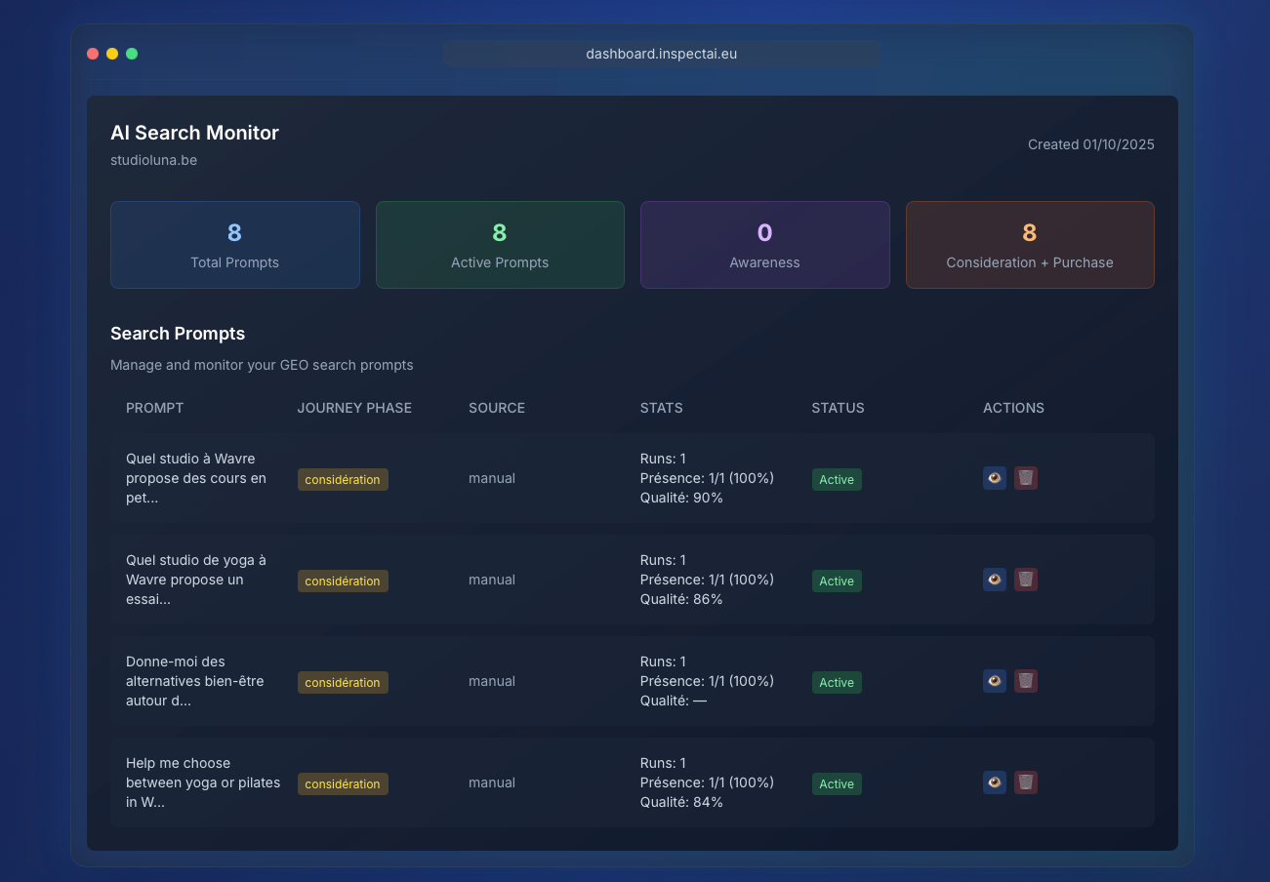Screen dimensions: 1270x882
Task: Select the Consideration + Purchase card
Action: coord(1030,245)
